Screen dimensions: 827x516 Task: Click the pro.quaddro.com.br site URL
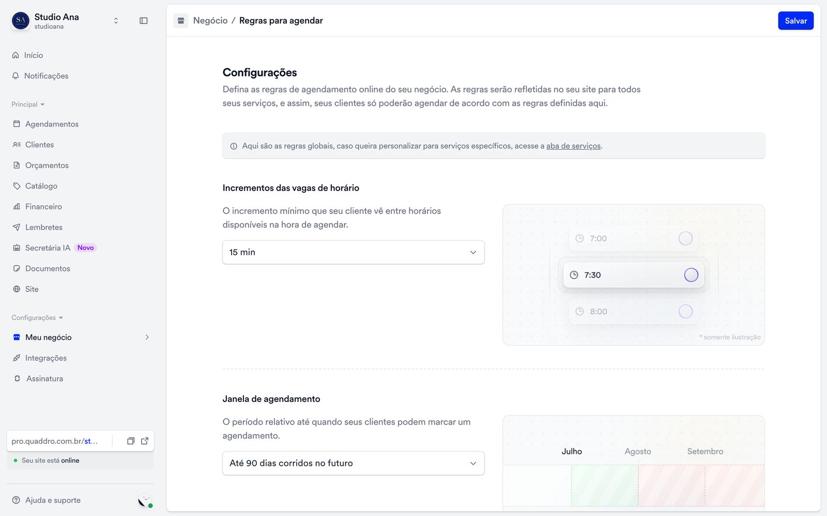click(x=54, y=441)
